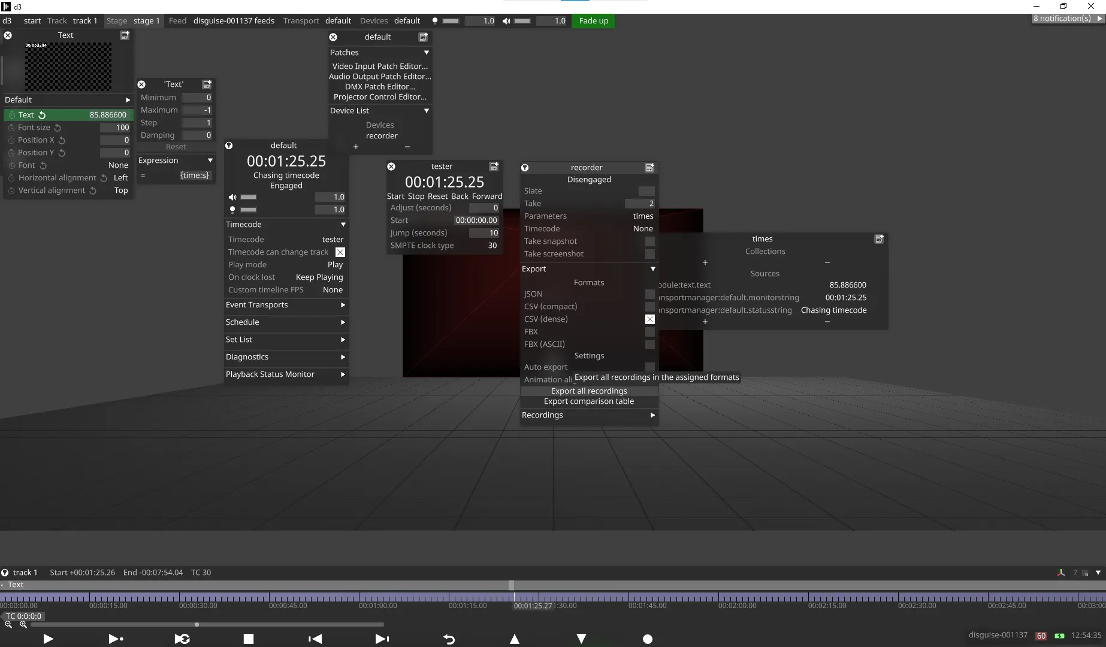
Task: Disable the CSV (dense) export format
Action: click(x=650, y=319)
